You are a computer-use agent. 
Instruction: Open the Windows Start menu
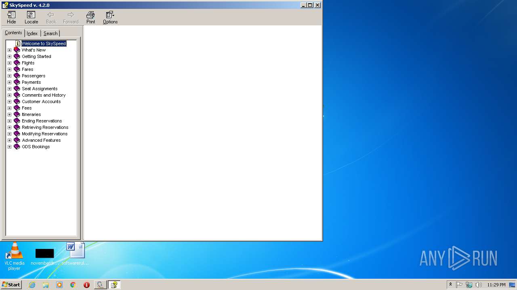click(11, 284)
